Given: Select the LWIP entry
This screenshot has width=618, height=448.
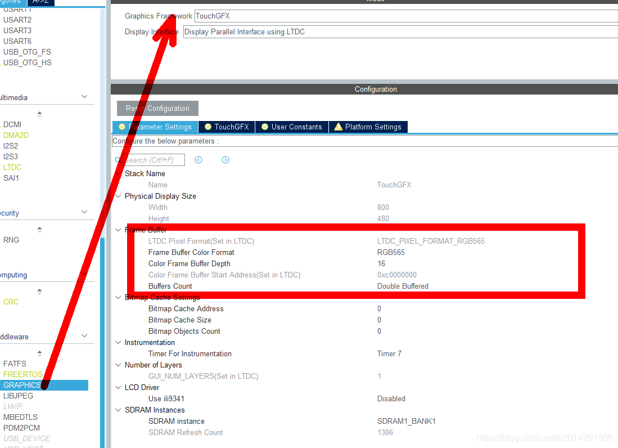Looking at the screenshot, I should 13,406.
